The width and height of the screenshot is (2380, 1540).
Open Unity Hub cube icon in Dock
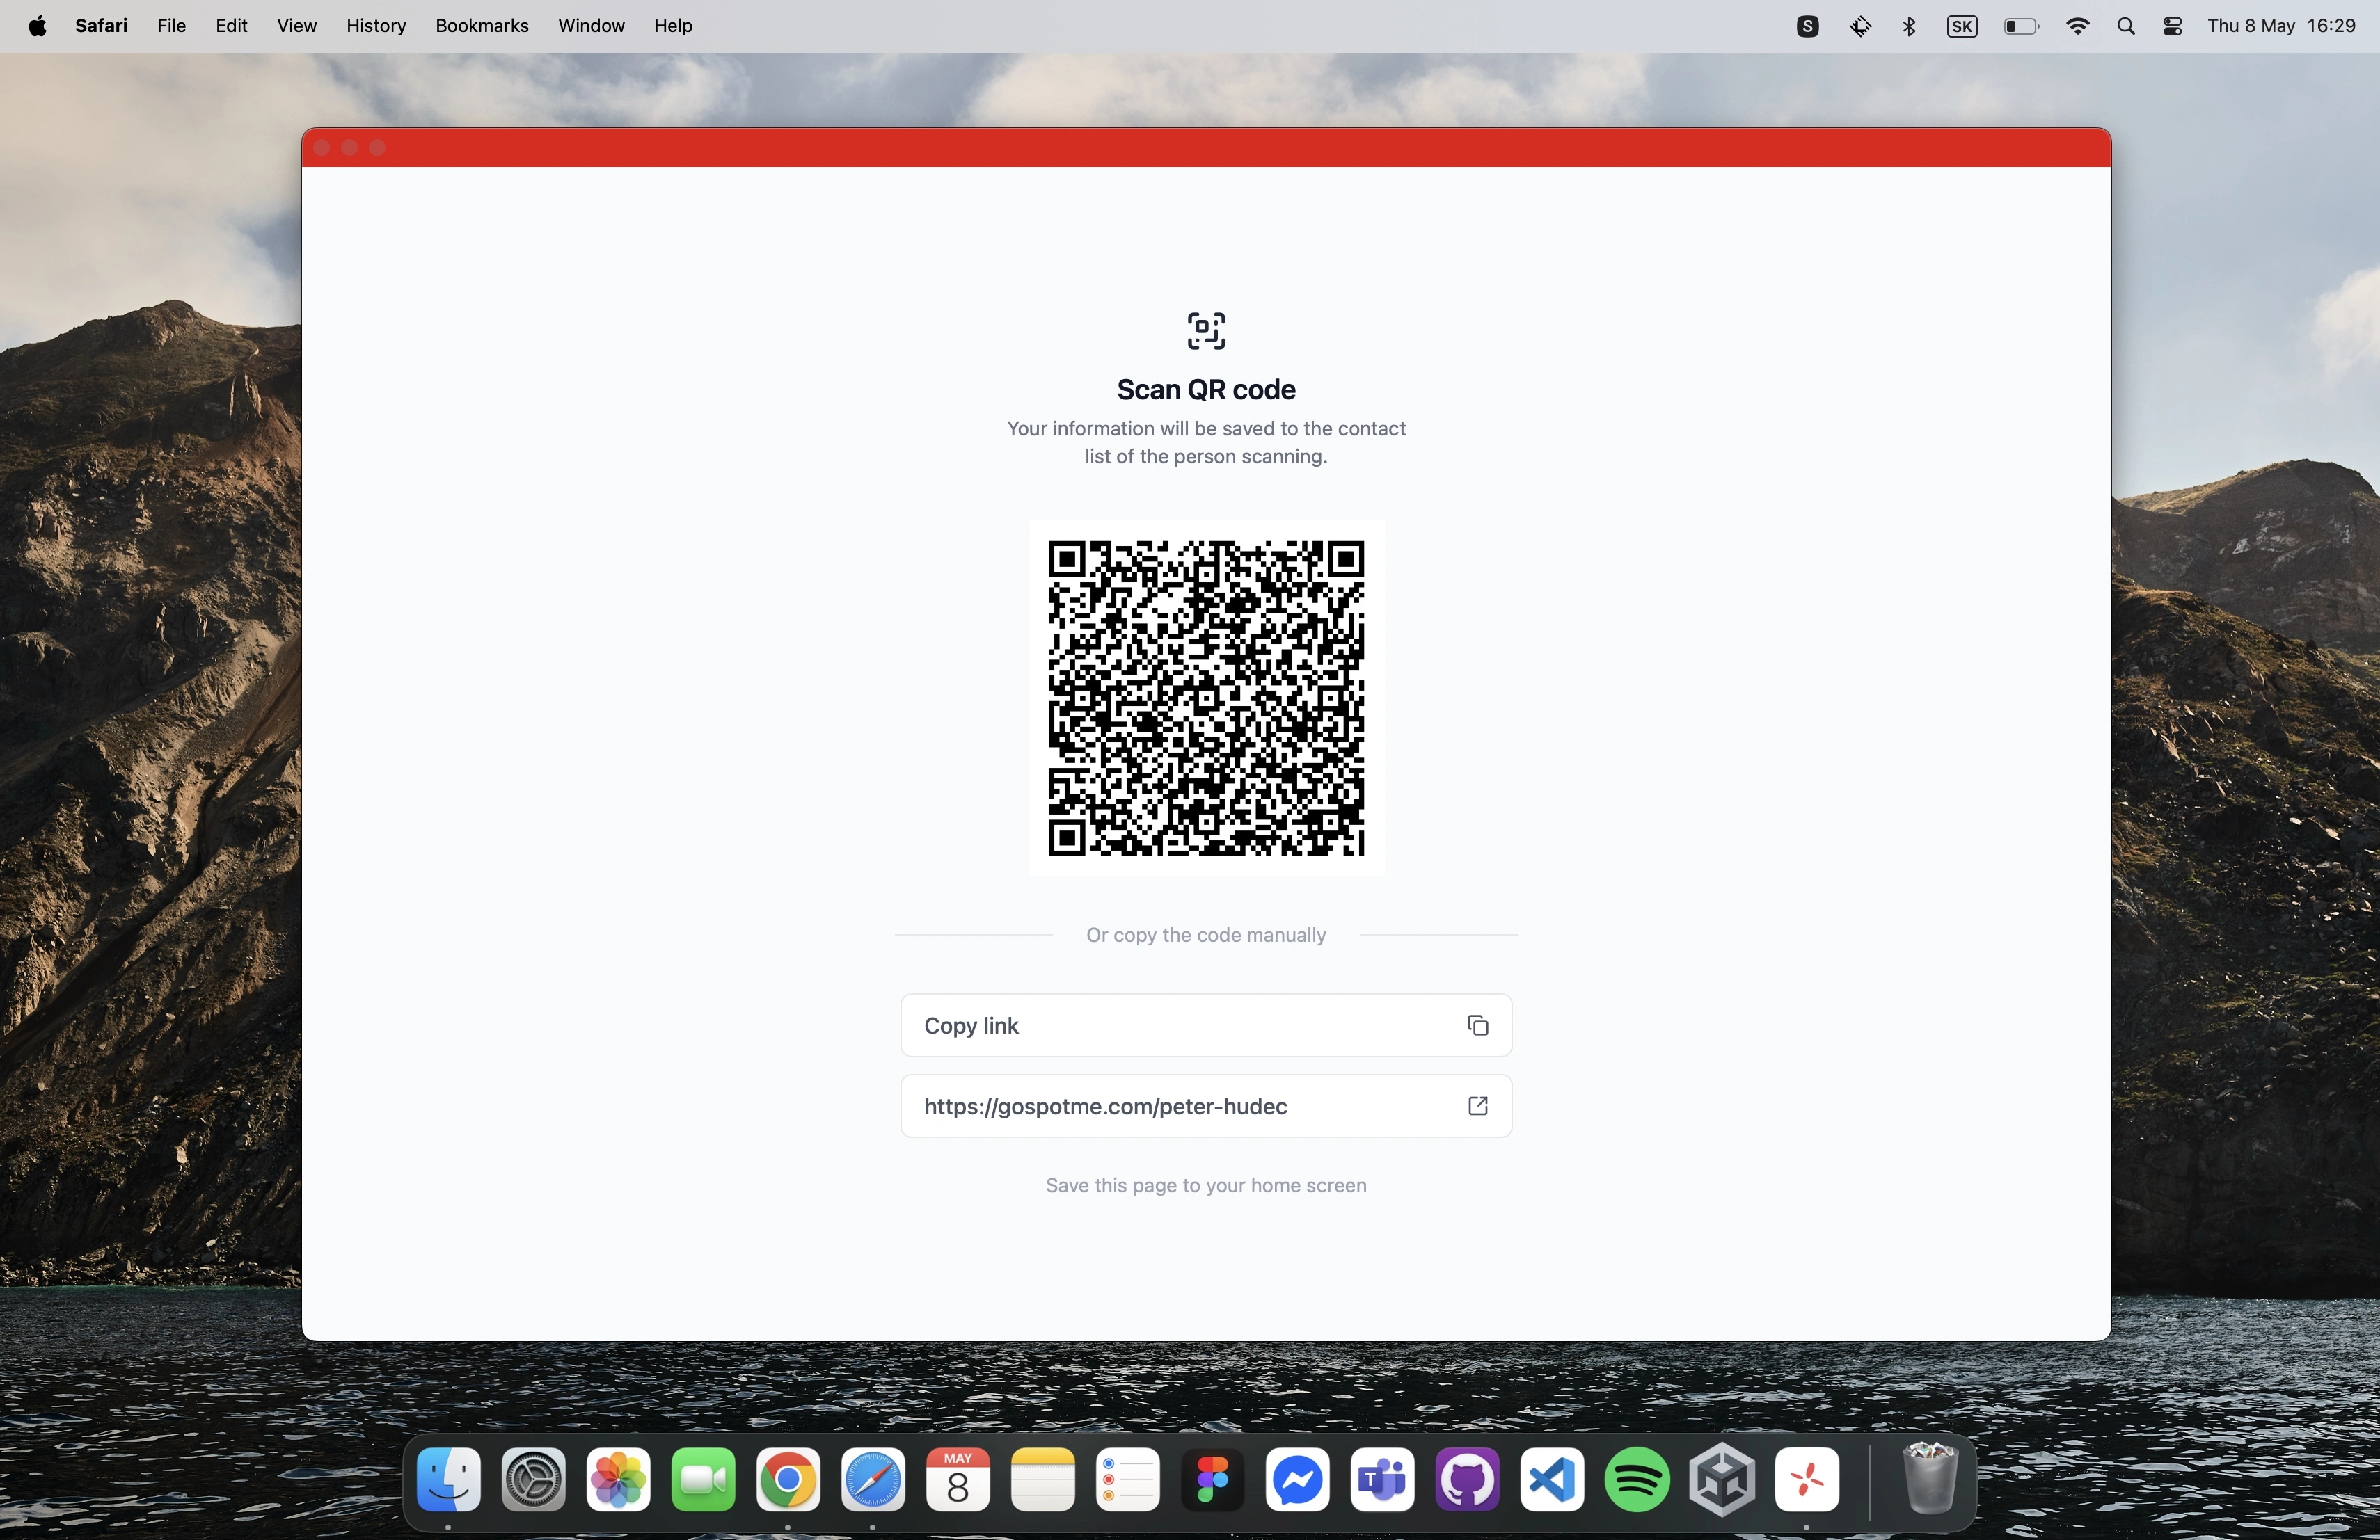click(x=1722, y=1479)
